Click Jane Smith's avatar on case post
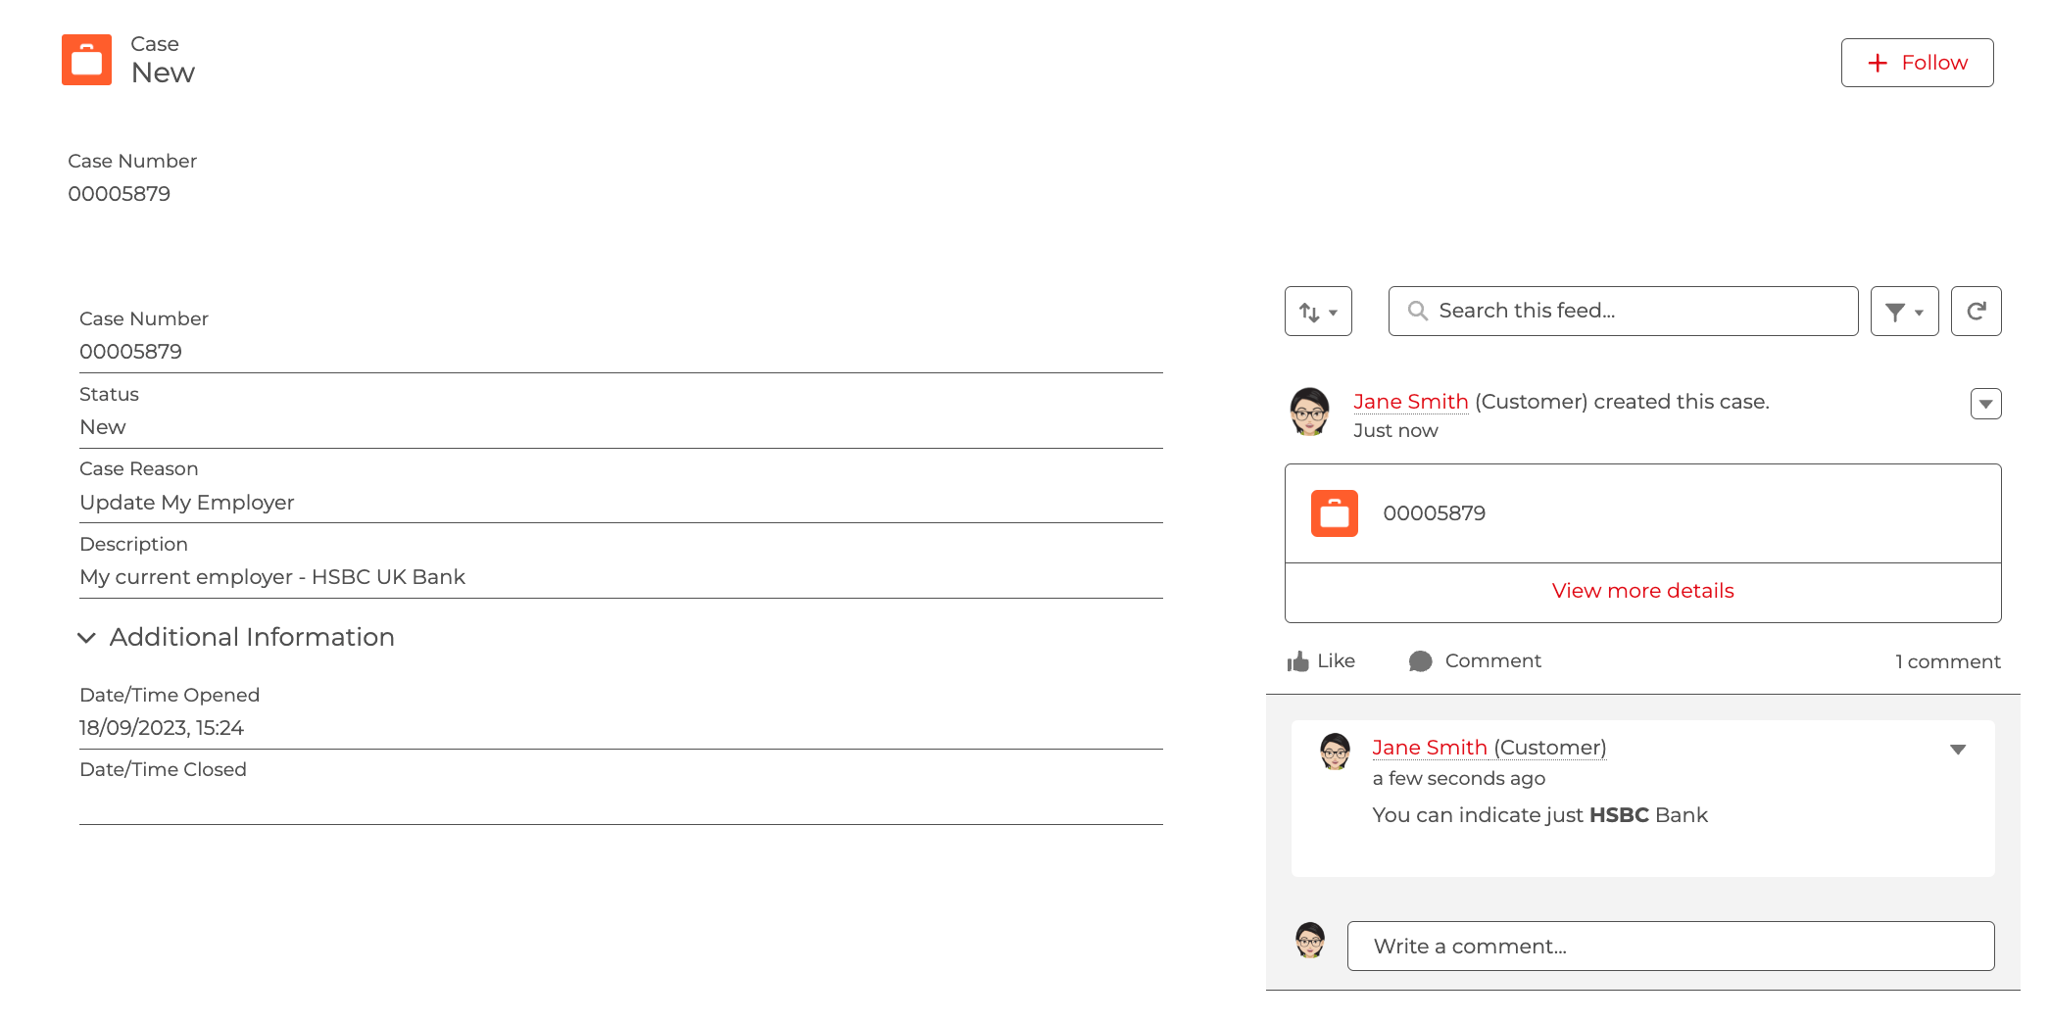 [1309, 412]
